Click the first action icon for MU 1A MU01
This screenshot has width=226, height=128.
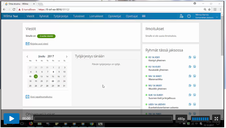point(190,86)
